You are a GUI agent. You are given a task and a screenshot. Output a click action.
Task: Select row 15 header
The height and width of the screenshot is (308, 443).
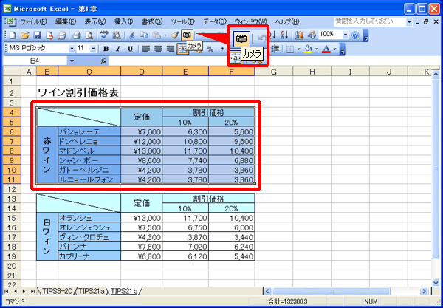click(x=12, y=218)
